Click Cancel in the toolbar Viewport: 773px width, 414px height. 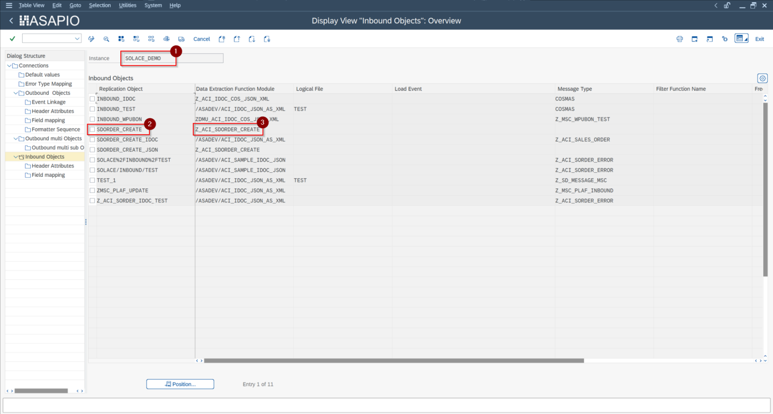click(x=201, y=39)
